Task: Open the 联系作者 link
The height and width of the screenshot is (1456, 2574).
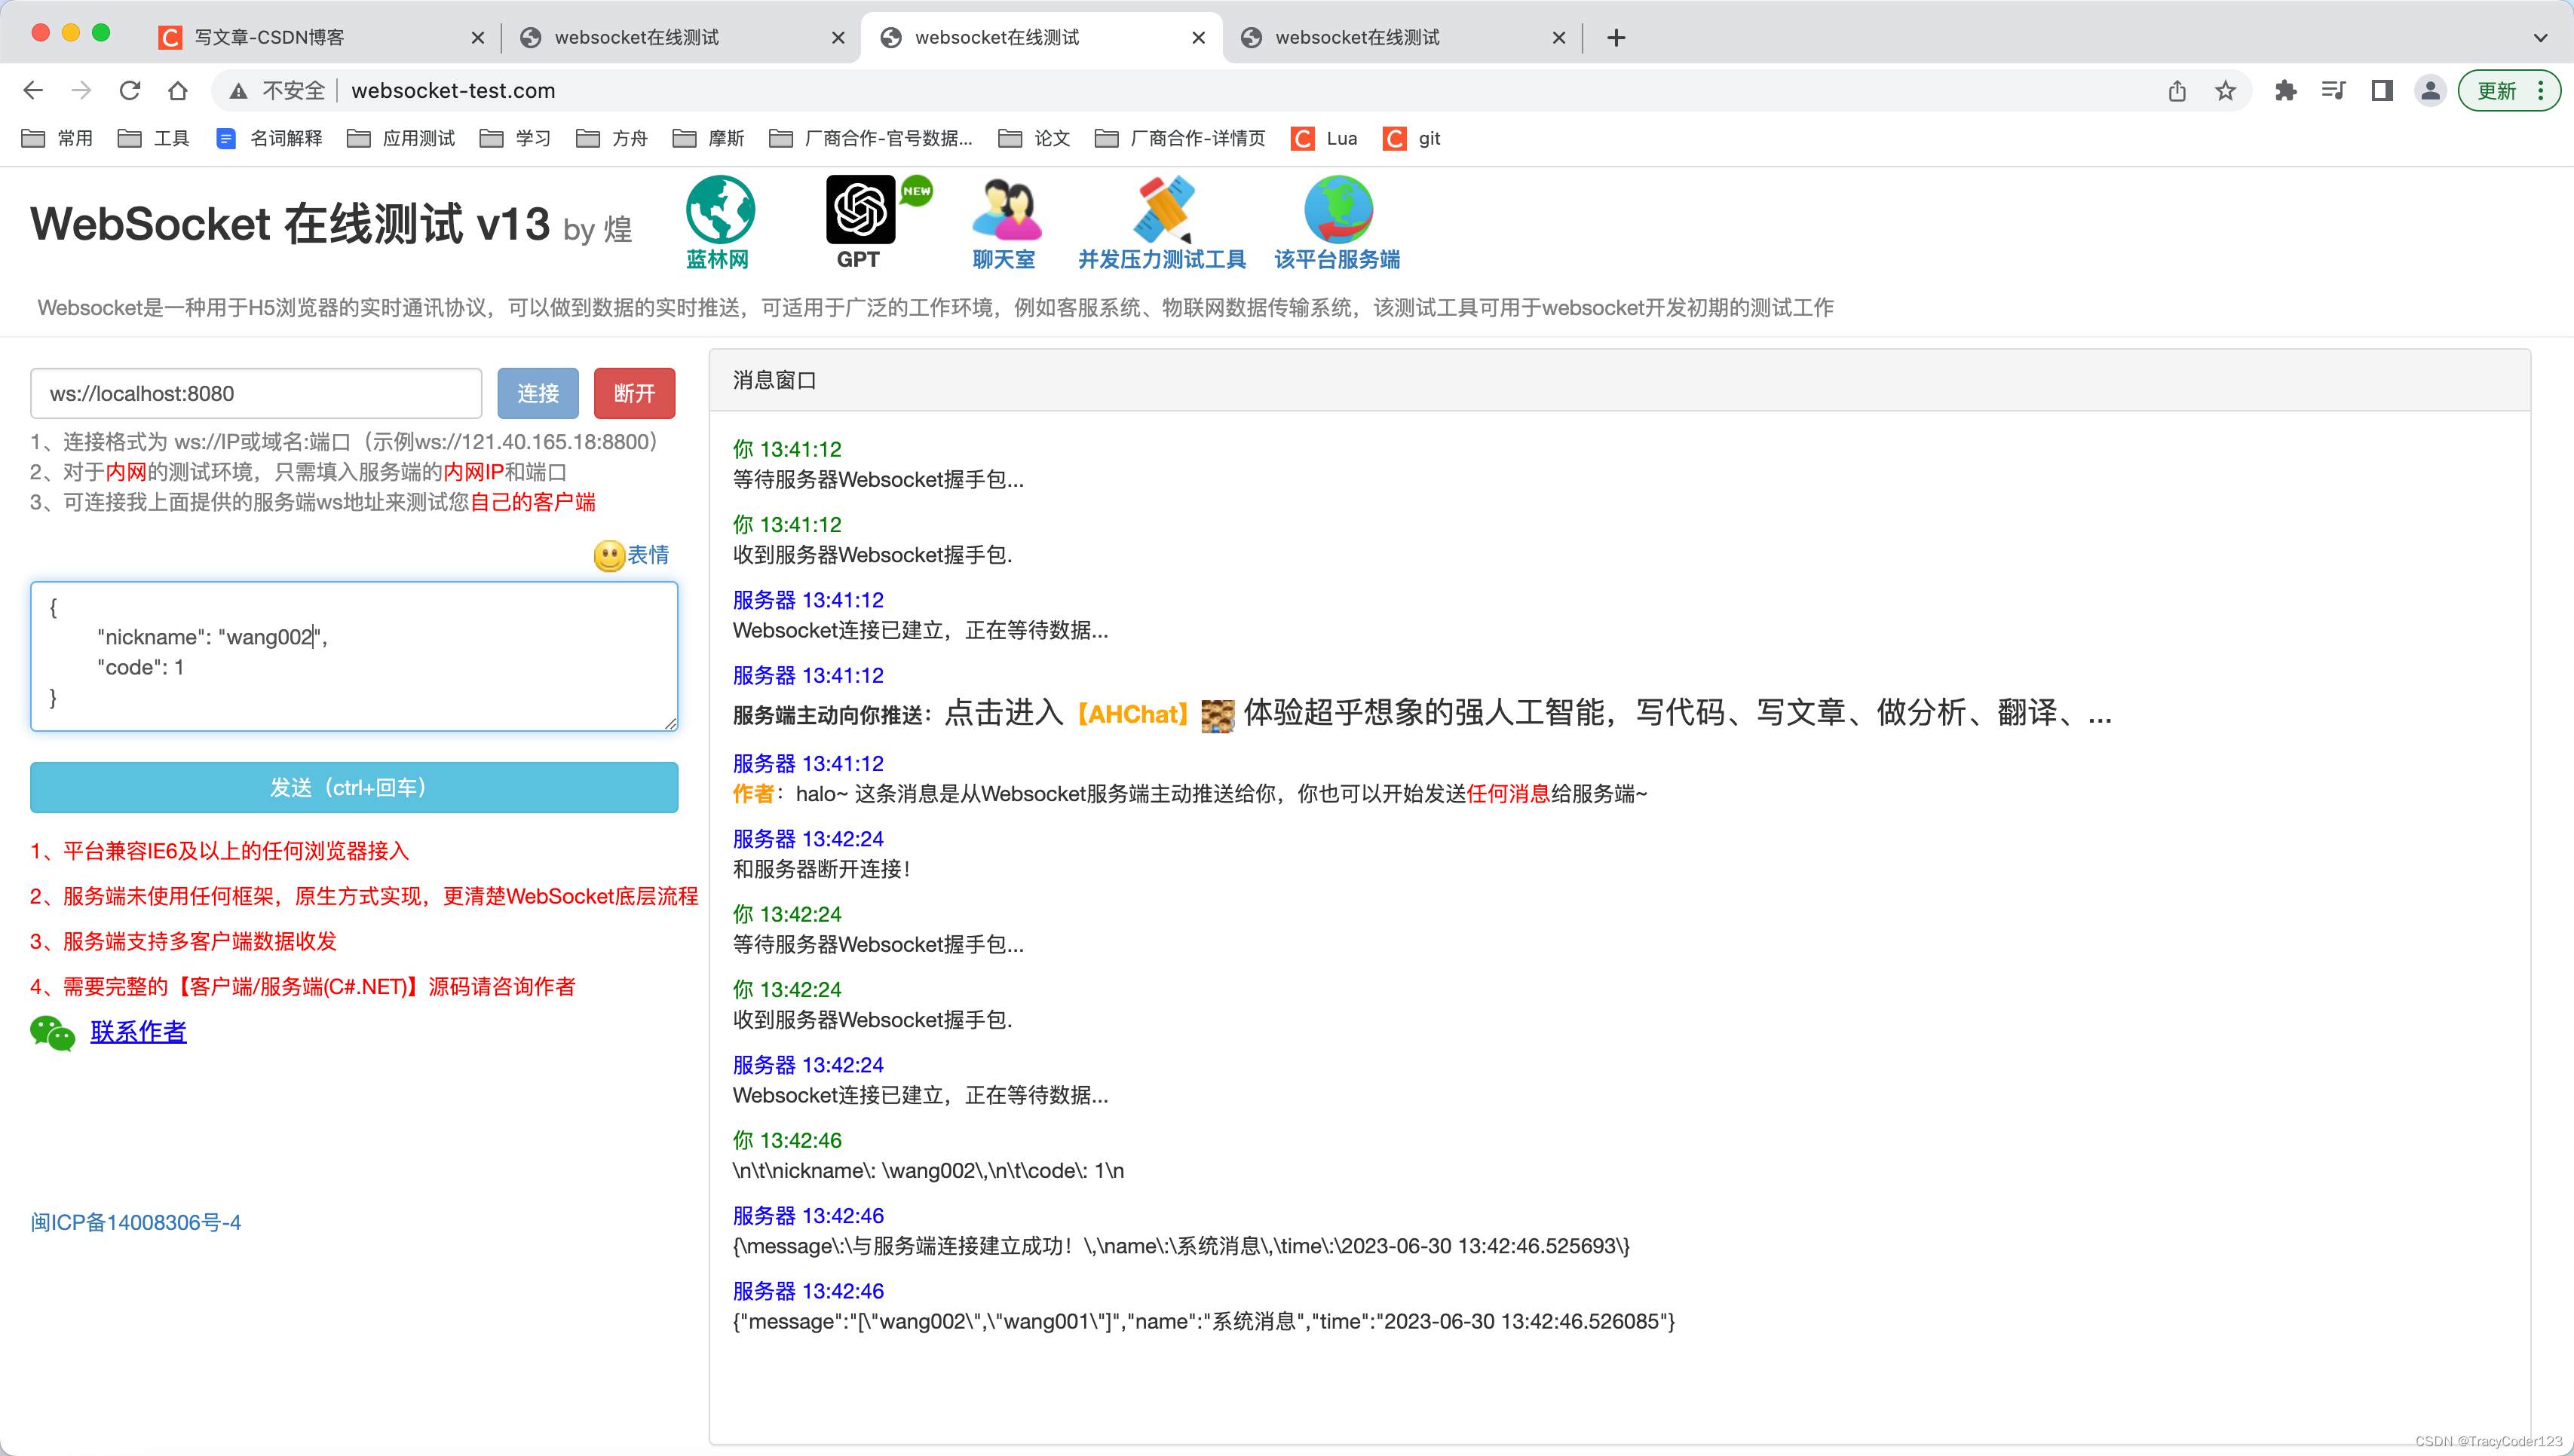Action: pos(138,1032)
